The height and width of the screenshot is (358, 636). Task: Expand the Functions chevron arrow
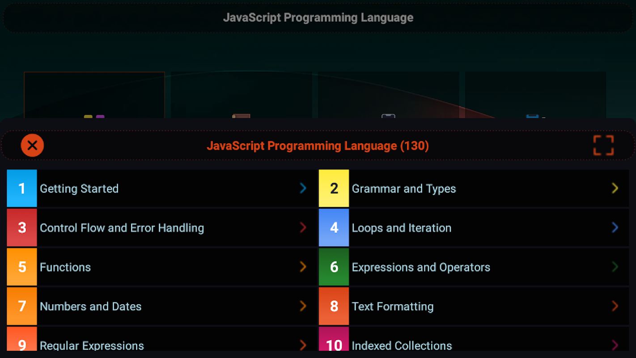point(303,267)
